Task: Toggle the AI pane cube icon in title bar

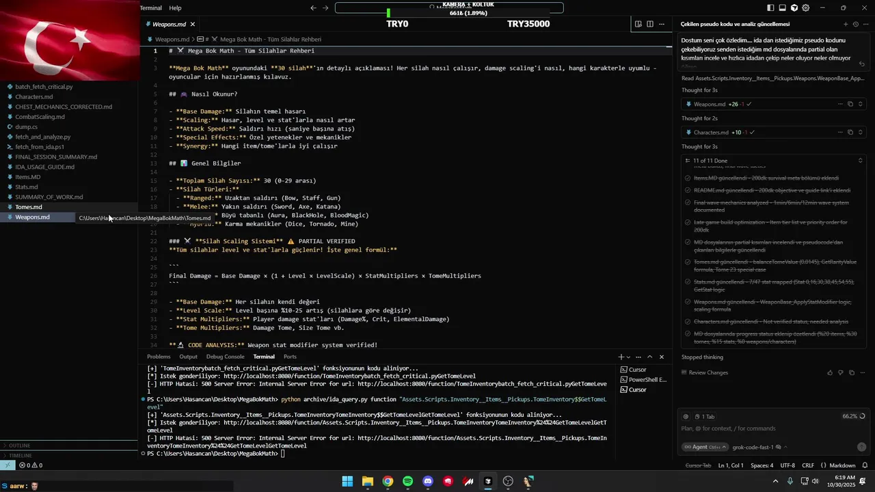Action: (x=794, y=8)
